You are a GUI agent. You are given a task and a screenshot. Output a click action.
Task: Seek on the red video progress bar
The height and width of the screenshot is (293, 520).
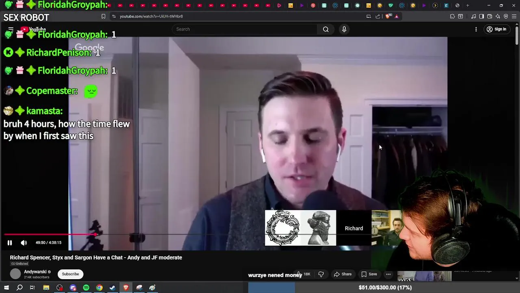[x=50, y=234]
